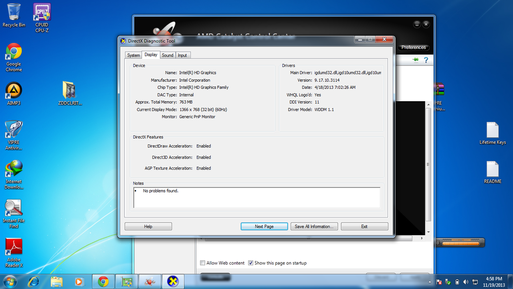Click the blue question mark help icon
Viewport: 513px width, 289px height.
tap(426, 60)
